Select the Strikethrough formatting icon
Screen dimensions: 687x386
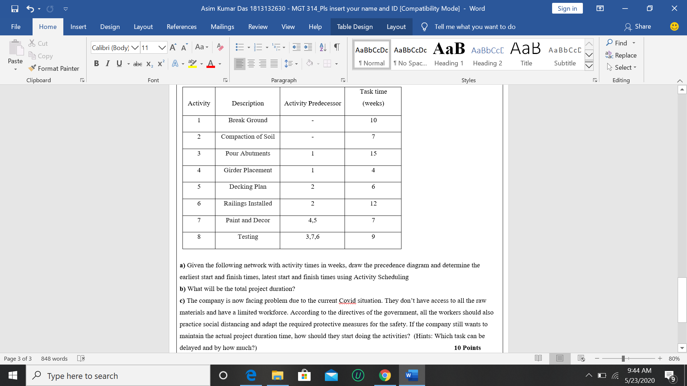(137, 64)
